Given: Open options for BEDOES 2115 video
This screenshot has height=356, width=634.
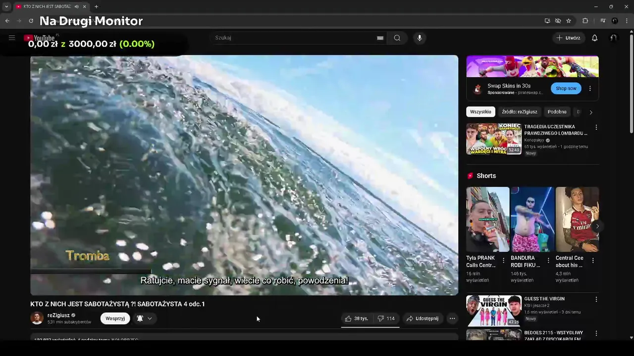Looking at the screenshot, I should point(596,333).
